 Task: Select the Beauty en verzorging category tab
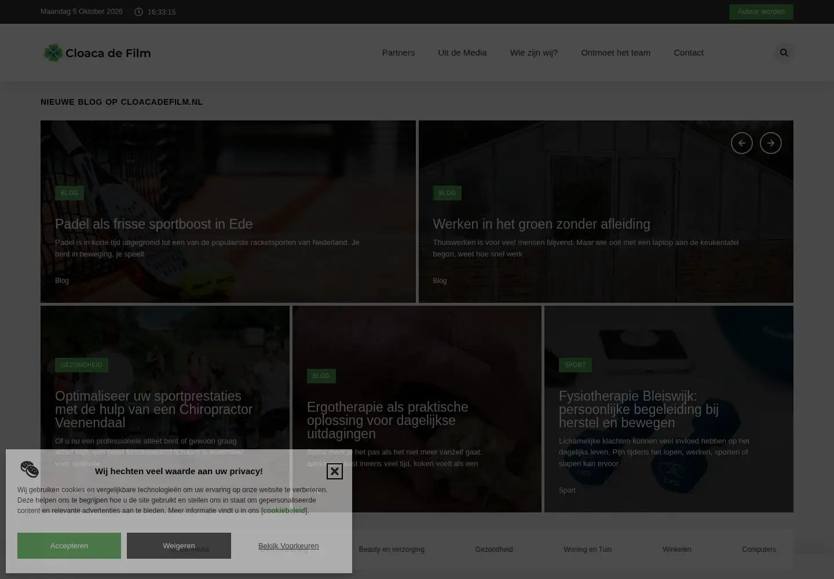point(392,549)
